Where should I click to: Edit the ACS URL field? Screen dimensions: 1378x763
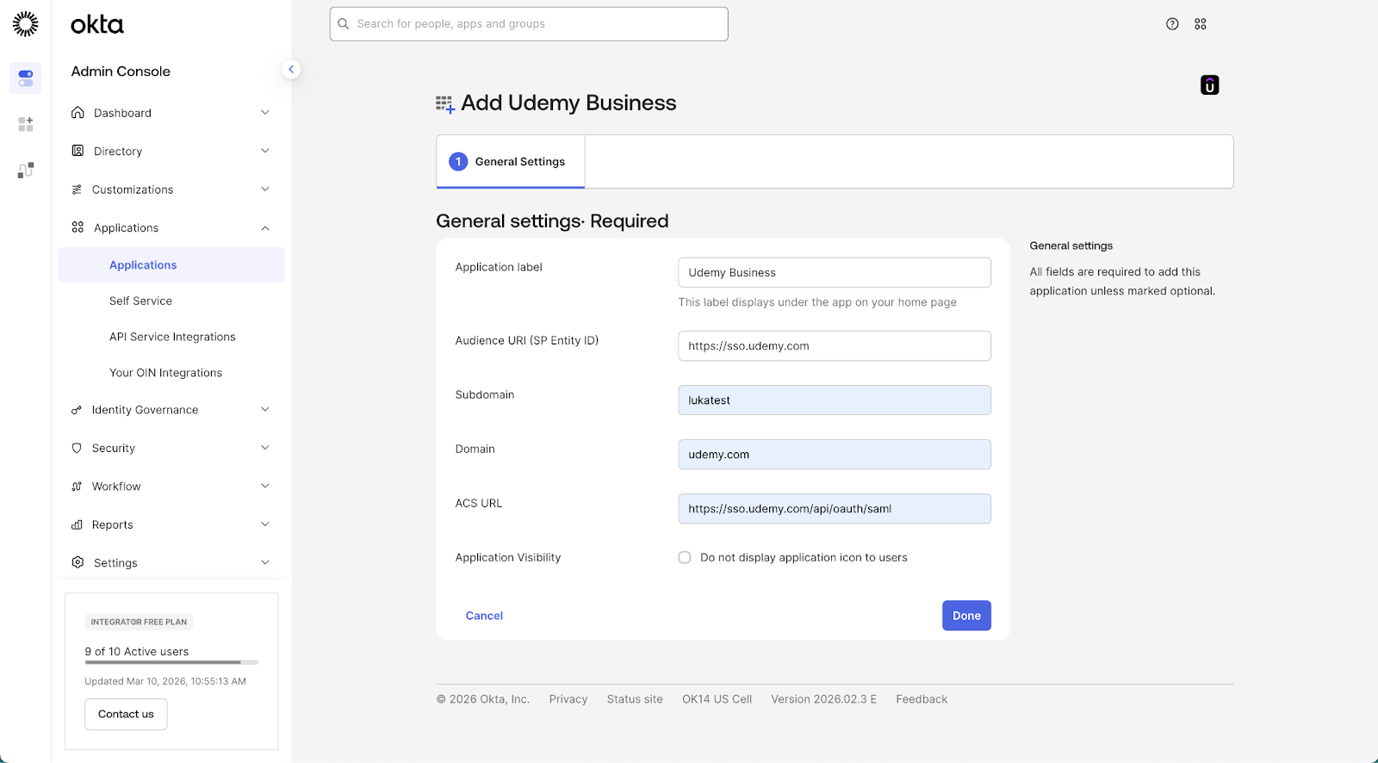point(835,509)
